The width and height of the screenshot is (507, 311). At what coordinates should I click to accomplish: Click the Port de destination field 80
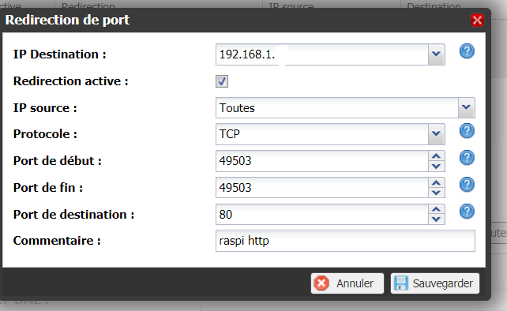(x=322, y=215)
